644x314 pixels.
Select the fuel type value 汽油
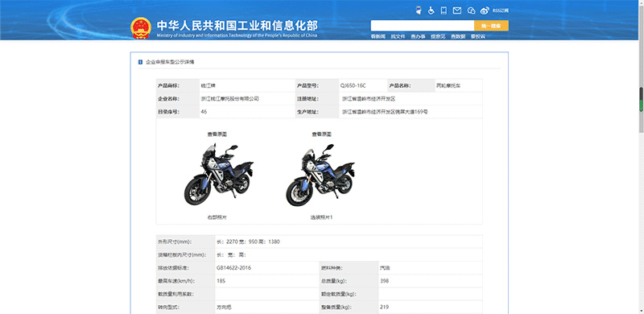pyautogui.click(x=386, y=268)
